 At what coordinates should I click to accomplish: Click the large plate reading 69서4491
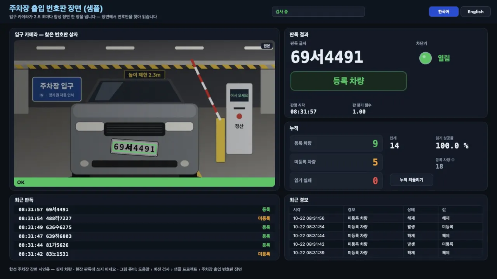click(x=327, y=57)
